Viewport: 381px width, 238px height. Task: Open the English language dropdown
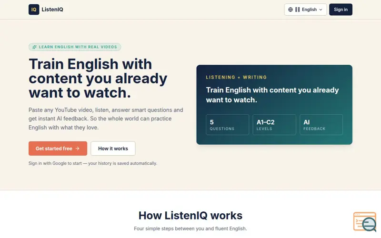(305, 10)
